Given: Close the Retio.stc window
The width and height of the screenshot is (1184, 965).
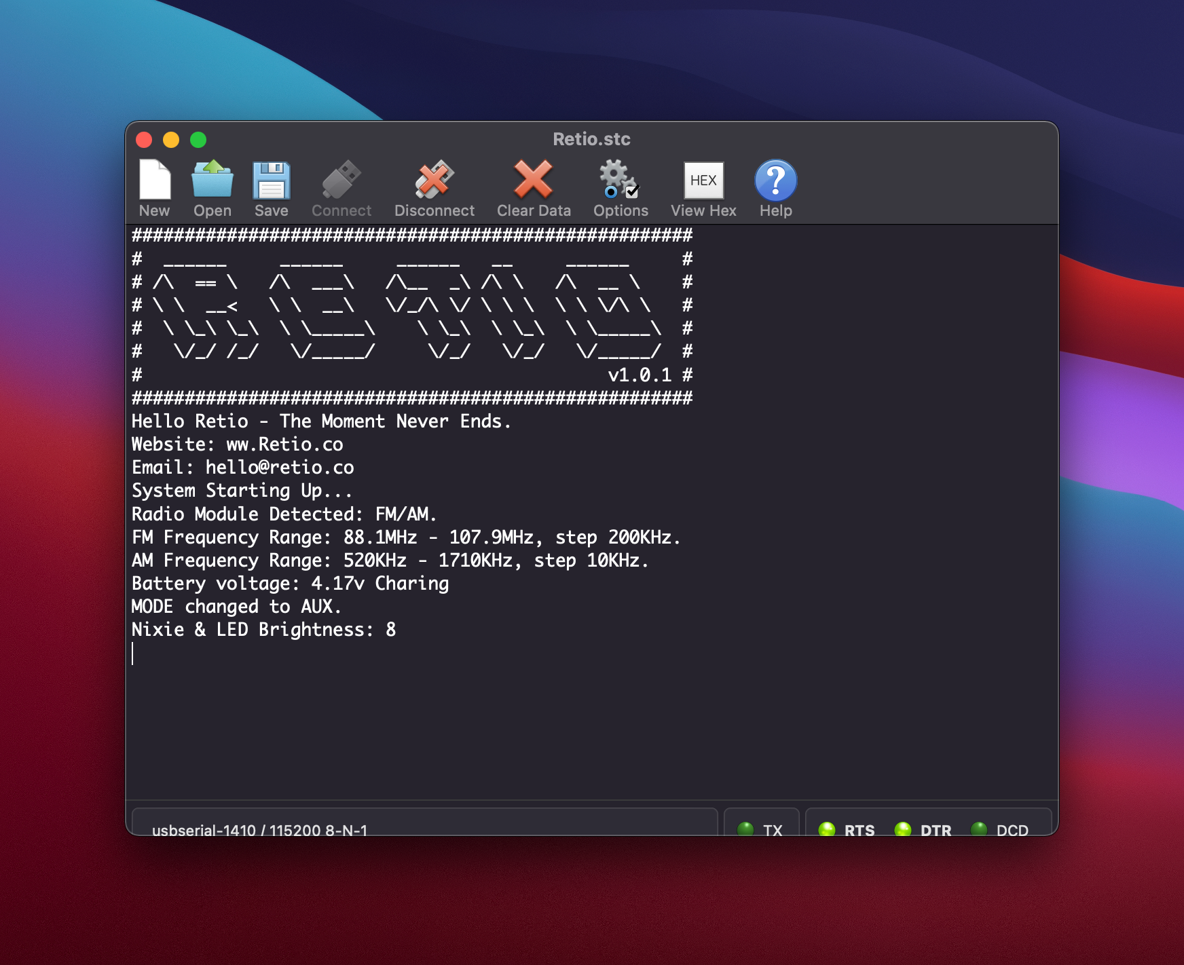Looking at the screenshot, I should tap(144, 140).
